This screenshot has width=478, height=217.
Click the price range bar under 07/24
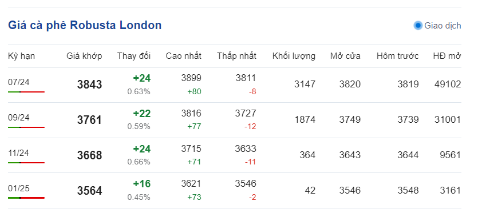[26, 92]
